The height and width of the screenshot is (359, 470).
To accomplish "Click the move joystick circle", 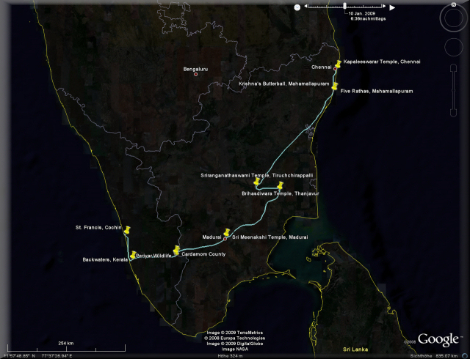I will pos(454,47).
